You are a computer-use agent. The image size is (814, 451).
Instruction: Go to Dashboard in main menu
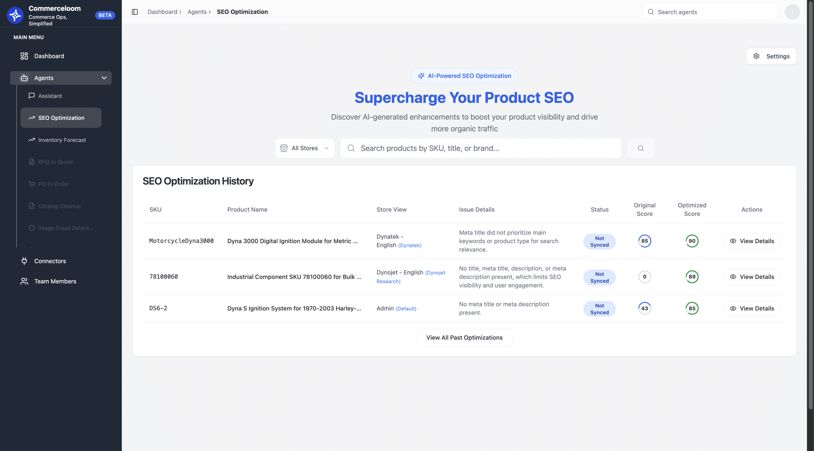click(49, 56)
